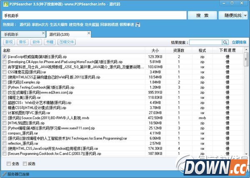Click hot keyword 生活大爆炸

pyautogui.click(x=59, y=24)
